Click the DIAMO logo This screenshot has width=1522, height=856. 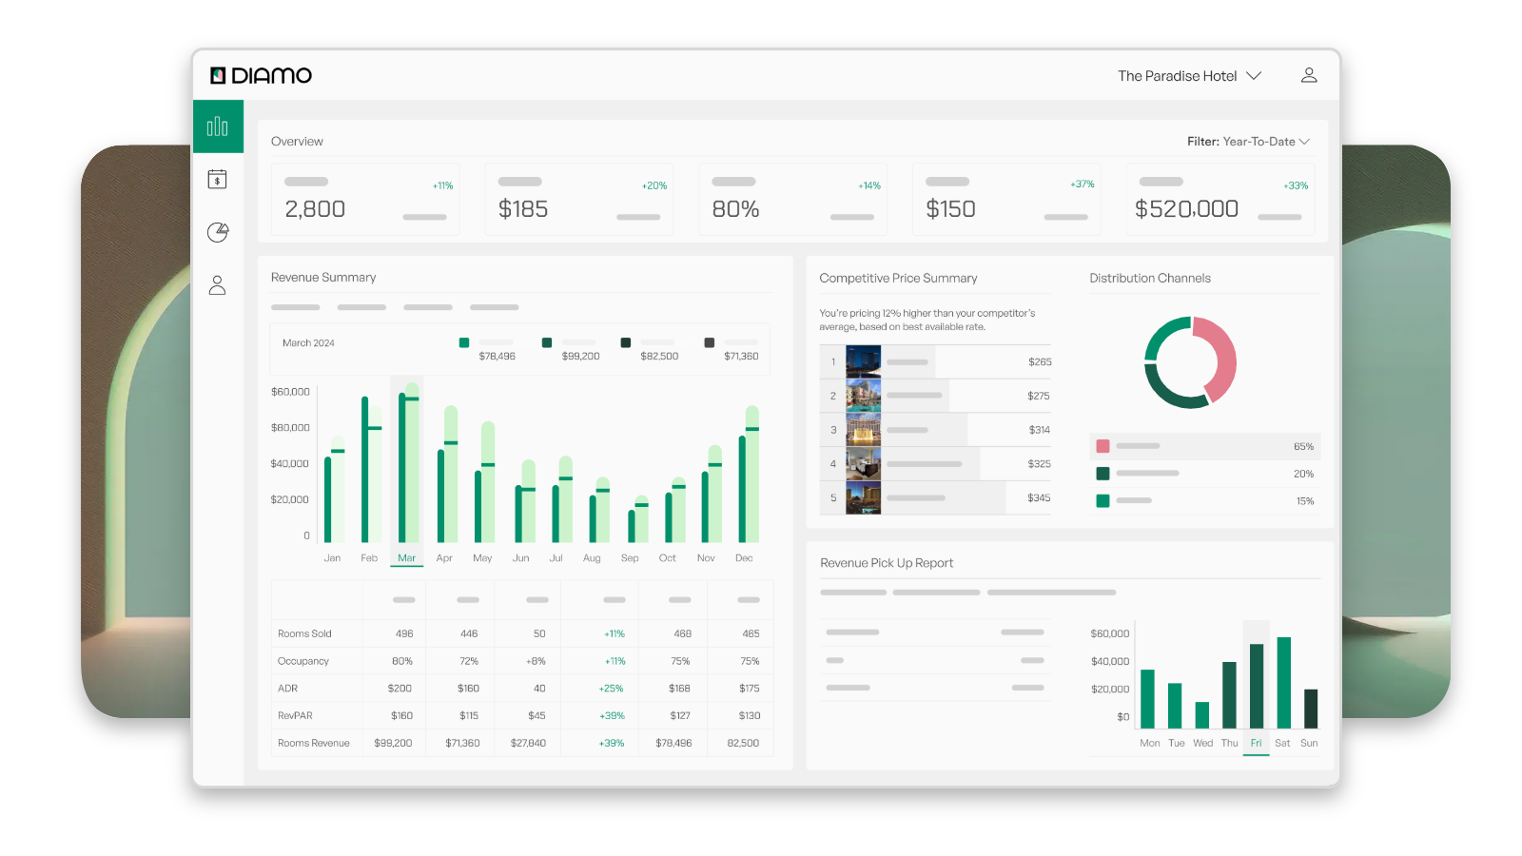[x=261, y=75]
